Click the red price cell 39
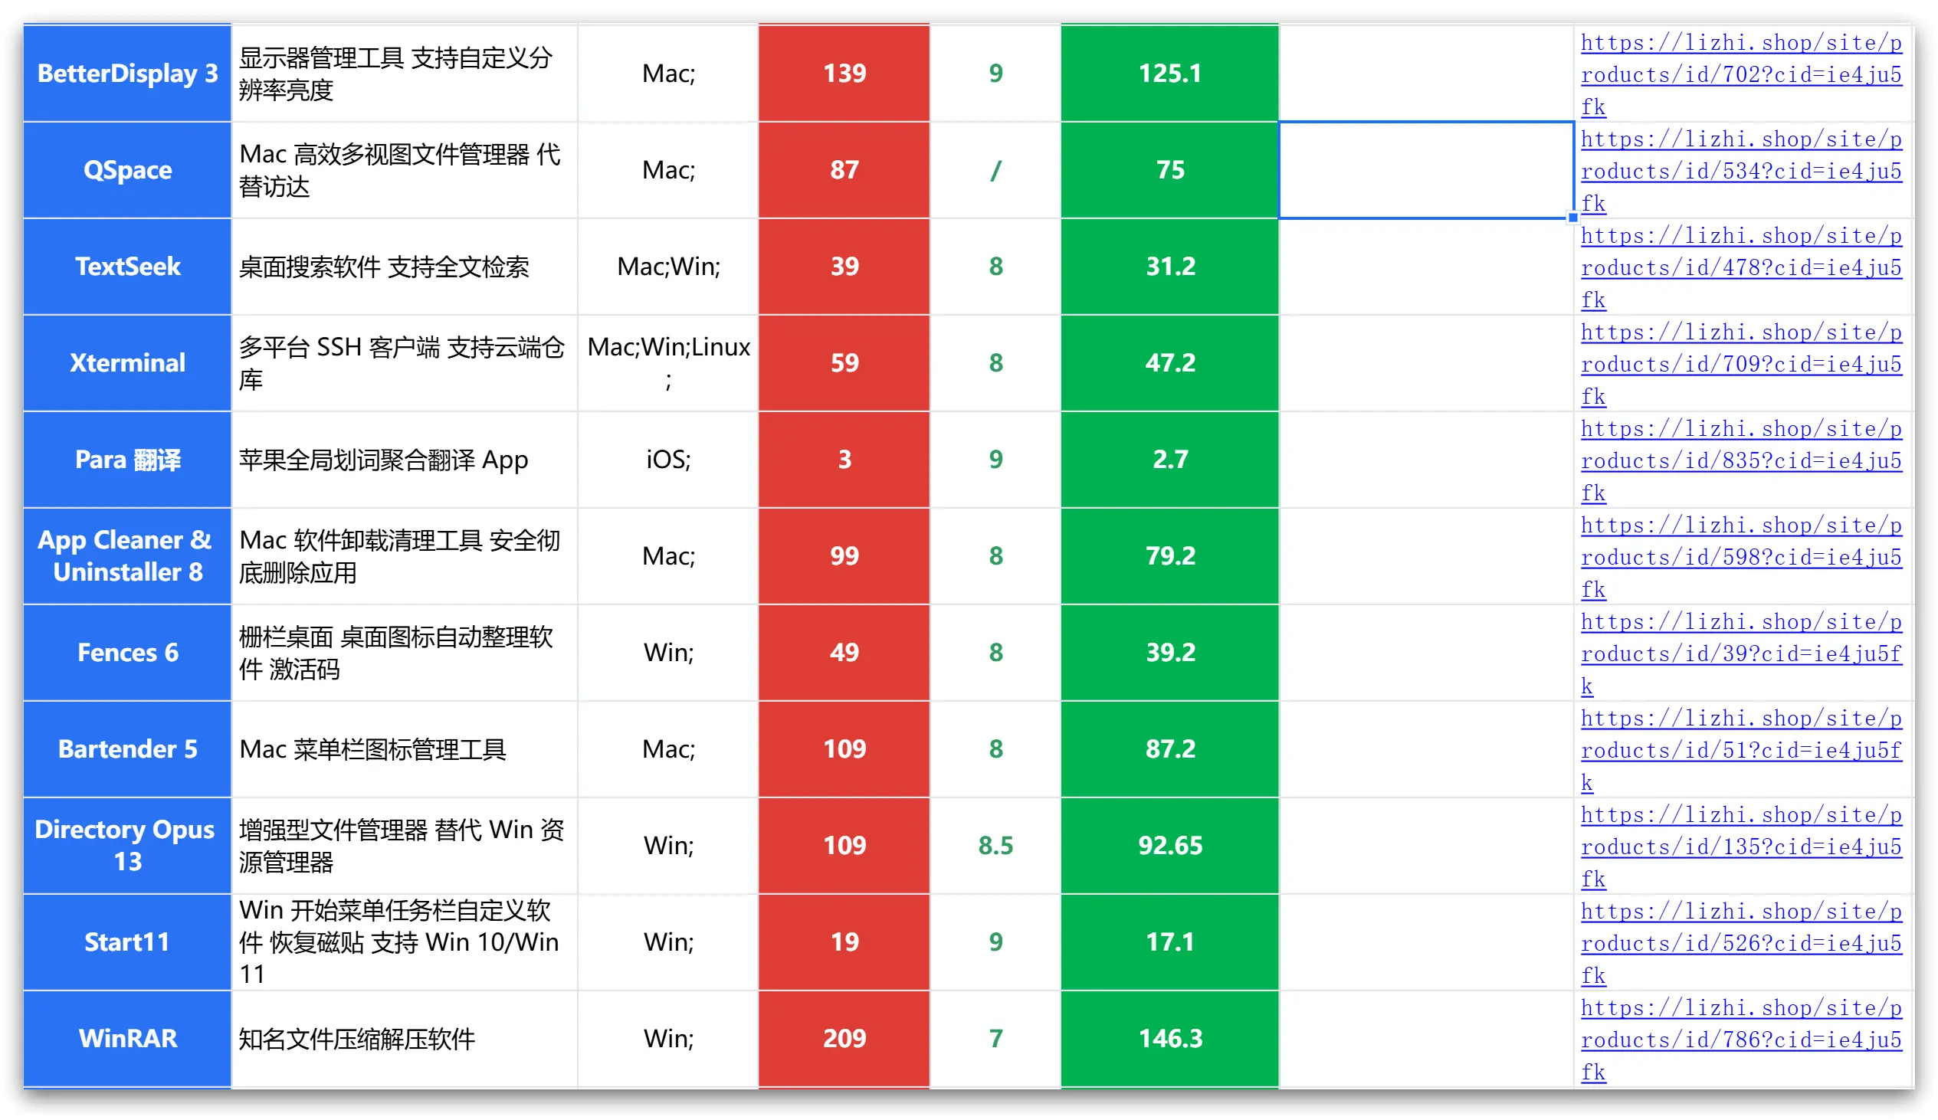The width and height of the screenshot is (1938, 1120). pyautogui.click(x=844, y=267)
